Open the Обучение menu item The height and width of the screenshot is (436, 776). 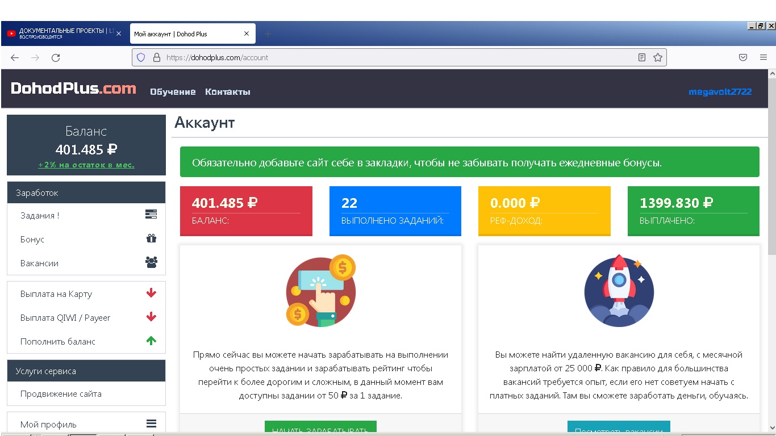pyautogui.click(x=173, y=92)
